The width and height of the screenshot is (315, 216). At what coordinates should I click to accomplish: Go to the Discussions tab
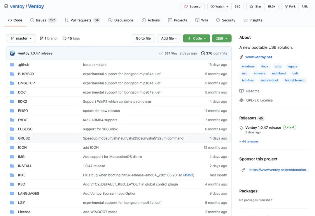coord(121,20)
